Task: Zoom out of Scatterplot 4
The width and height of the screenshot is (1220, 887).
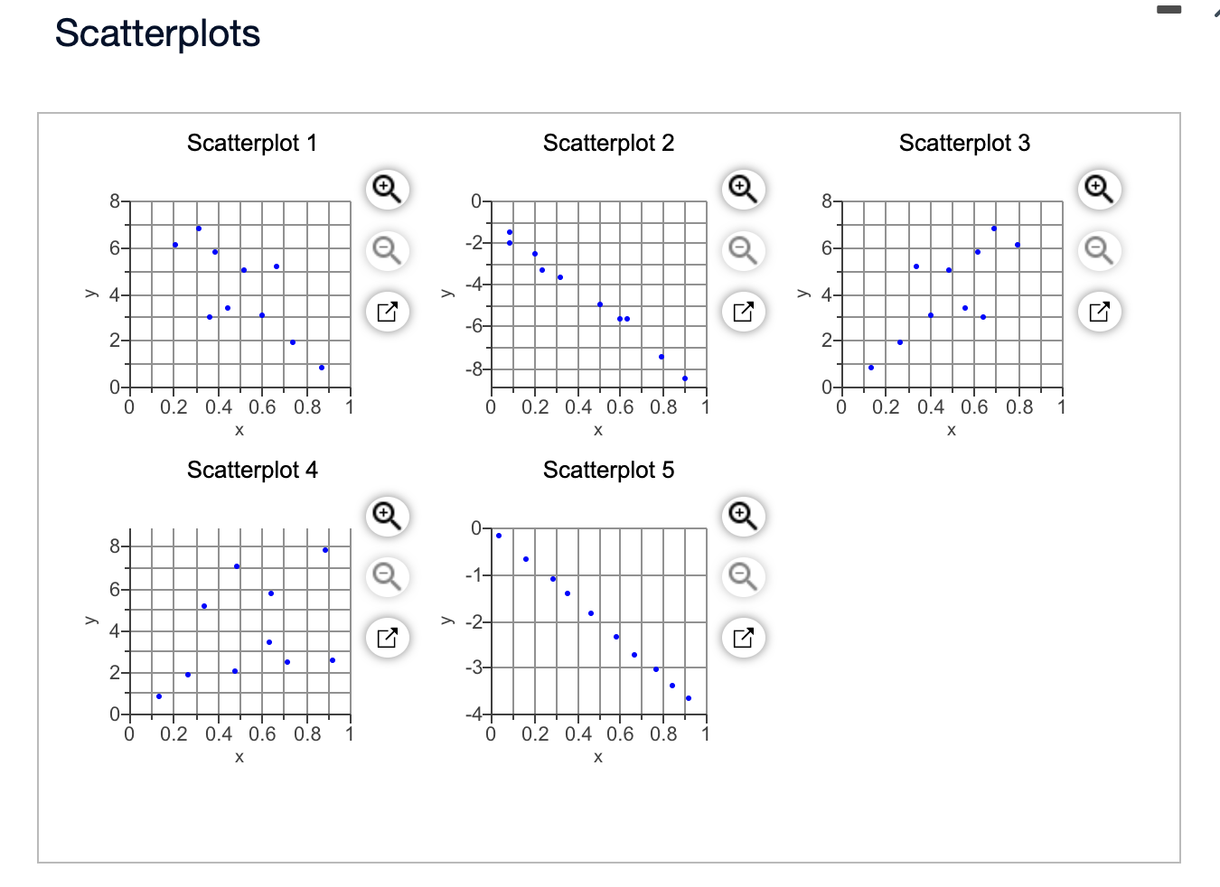Action: [386, 576]
